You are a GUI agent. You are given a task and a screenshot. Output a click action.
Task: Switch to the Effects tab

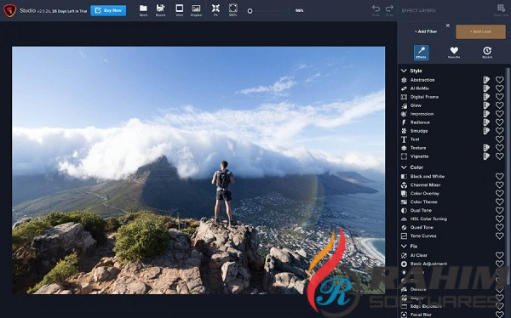click(421, 53)
